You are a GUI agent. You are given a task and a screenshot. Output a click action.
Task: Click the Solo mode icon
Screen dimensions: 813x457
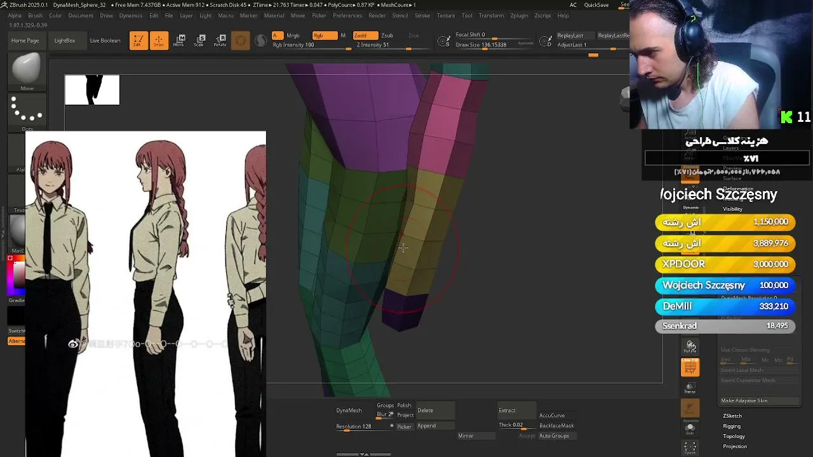[690, 430]
